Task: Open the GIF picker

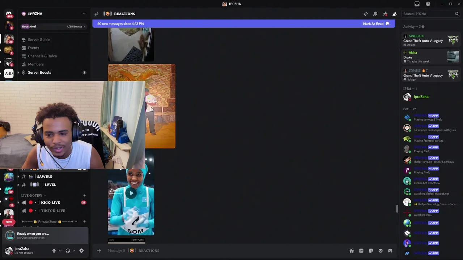Action: (361, 251)
